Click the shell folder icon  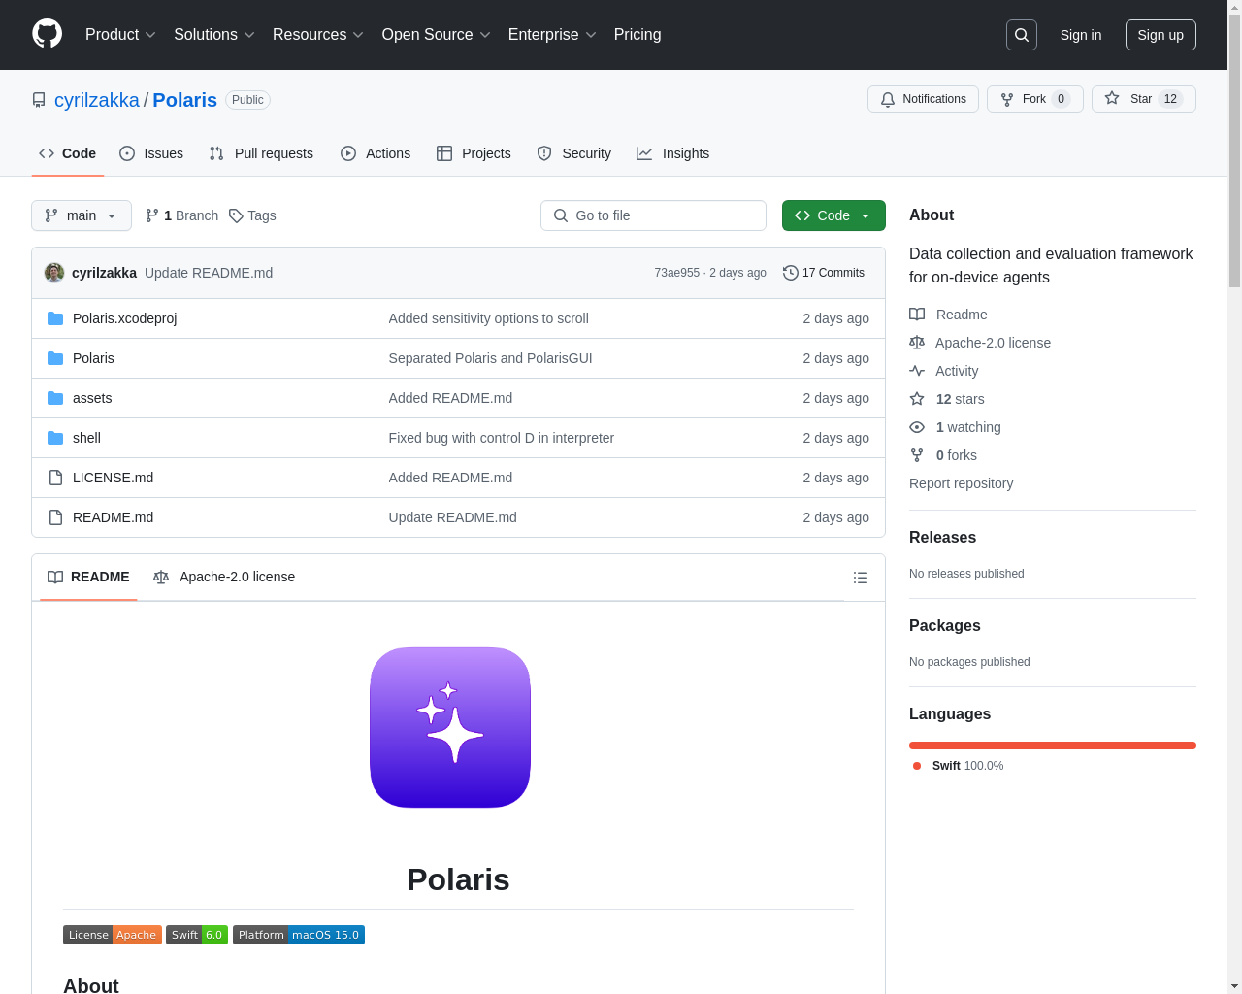55,438
